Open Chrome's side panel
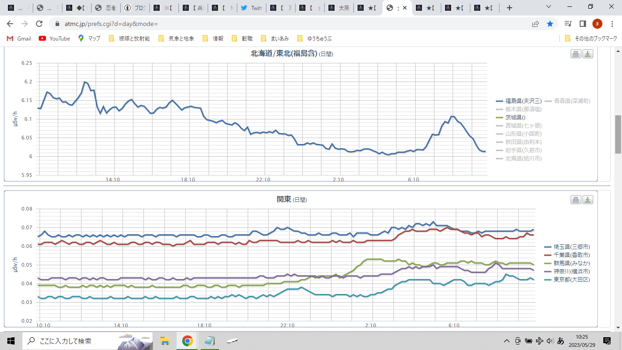The image size is (622, 350). tap(582, 24)
